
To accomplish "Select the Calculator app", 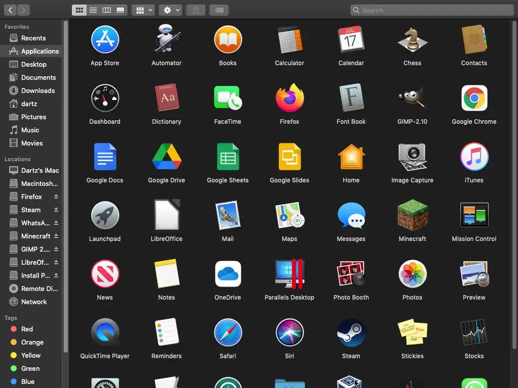I will point(289,39).
